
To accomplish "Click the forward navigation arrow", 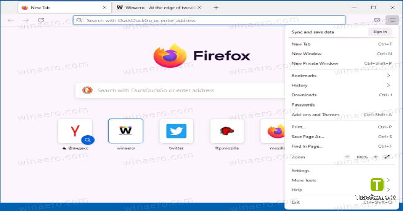I will click(26, 20).
